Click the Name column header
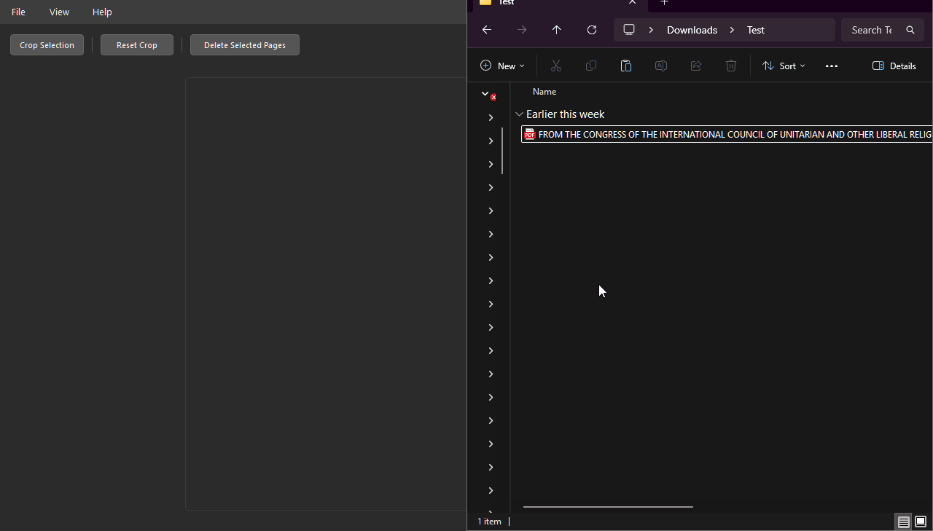This screenshot has height=531, width=933. (544, 92)
